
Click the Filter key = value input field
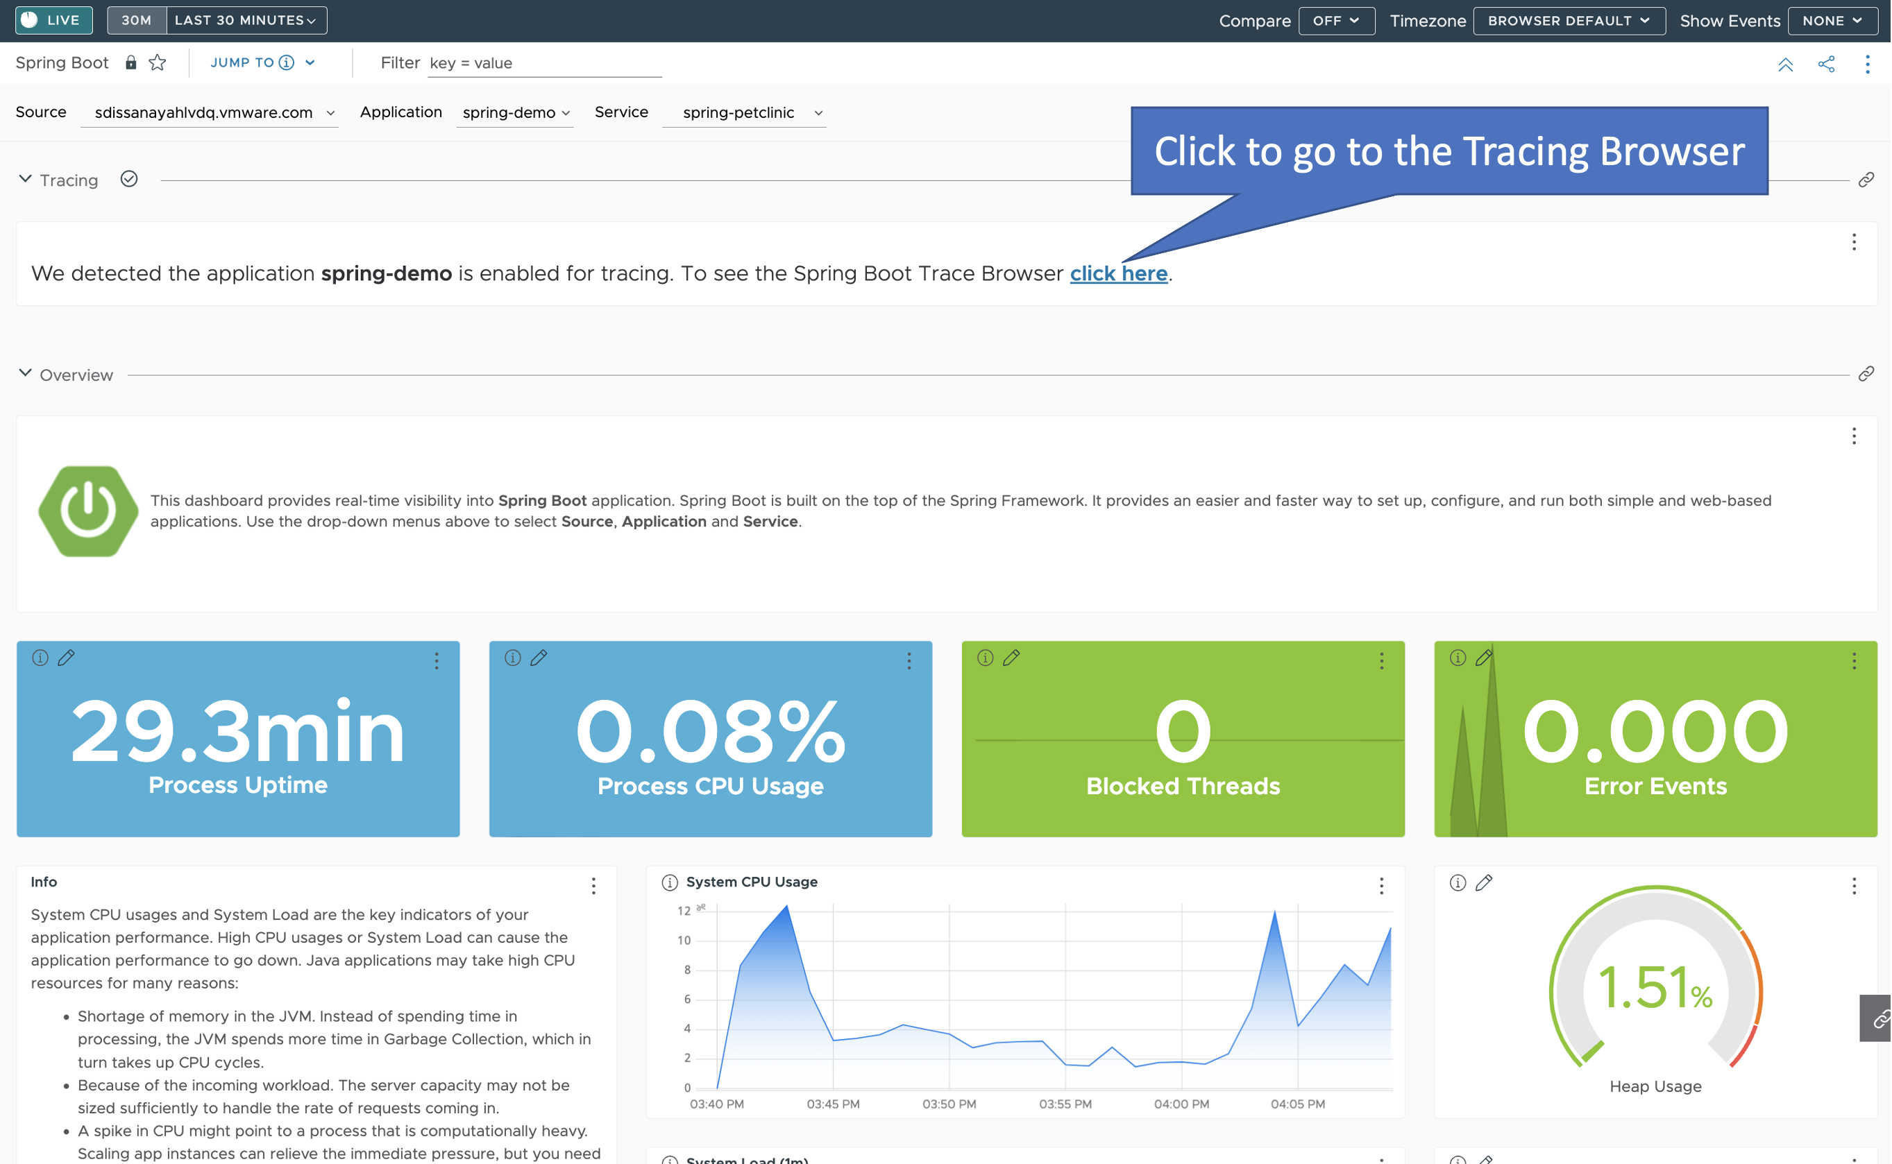tap(541, 62)
